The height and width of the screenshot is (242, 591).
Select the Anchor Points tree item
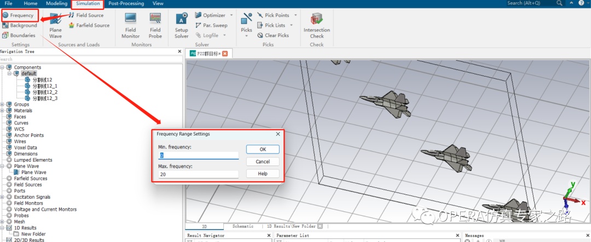tap(28, 135)
